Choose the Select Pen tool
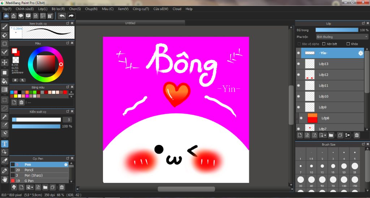 [5, 125]
